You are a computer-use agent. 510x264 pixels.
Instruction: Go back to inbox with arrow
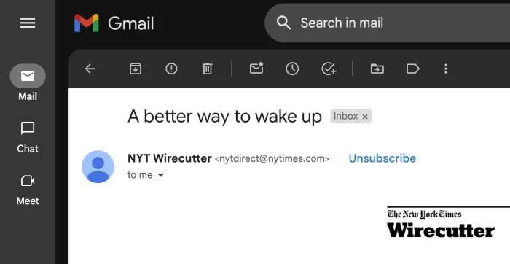[90, 69]
